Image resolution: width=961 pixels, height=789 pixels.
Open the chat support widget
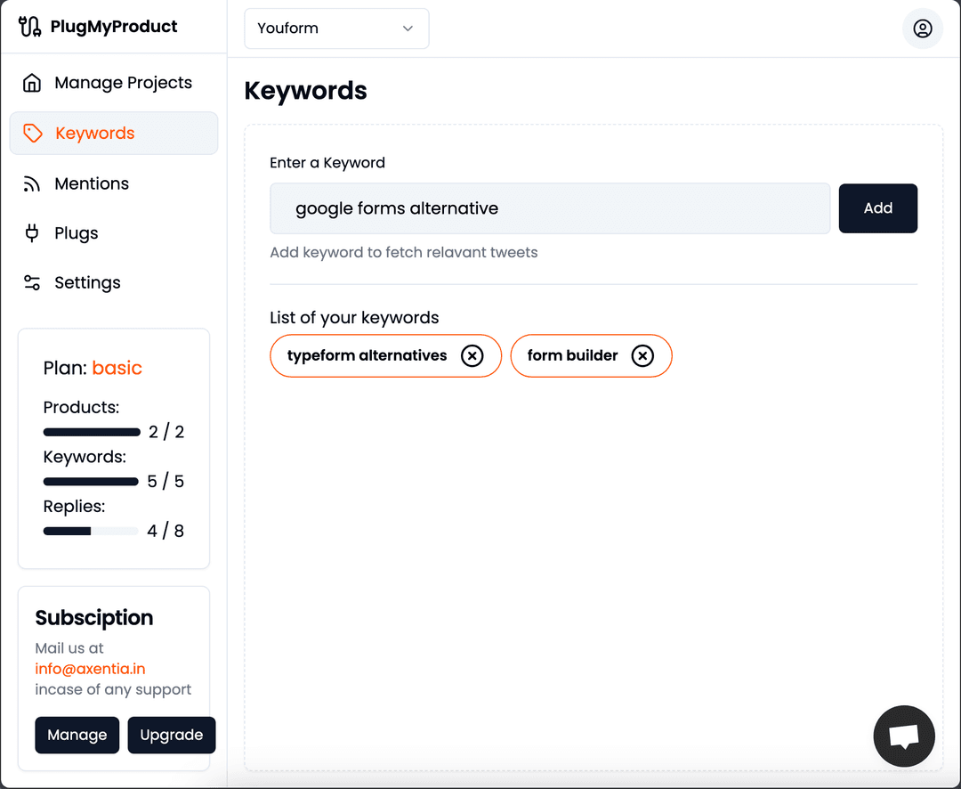pos(903,736)
